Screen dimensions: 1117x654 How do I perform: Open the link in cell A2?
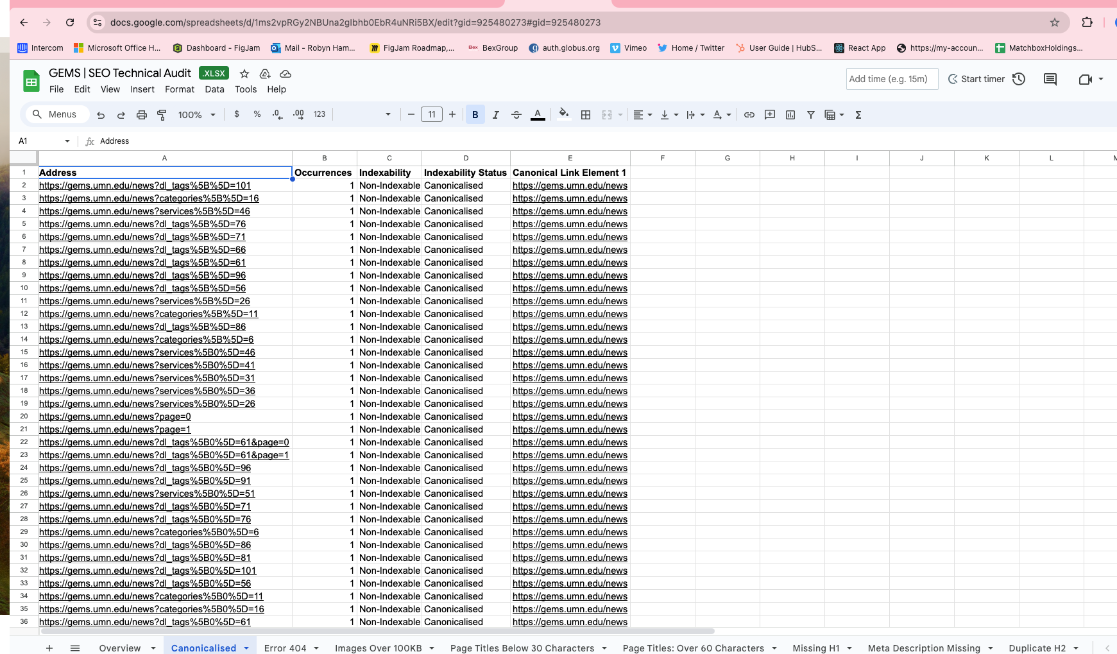pyautogui.click(x=145, y=185)
